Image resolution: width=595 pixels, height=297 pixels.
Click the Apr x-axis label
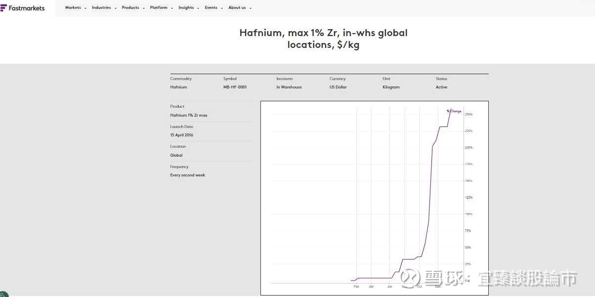[371, 287]
